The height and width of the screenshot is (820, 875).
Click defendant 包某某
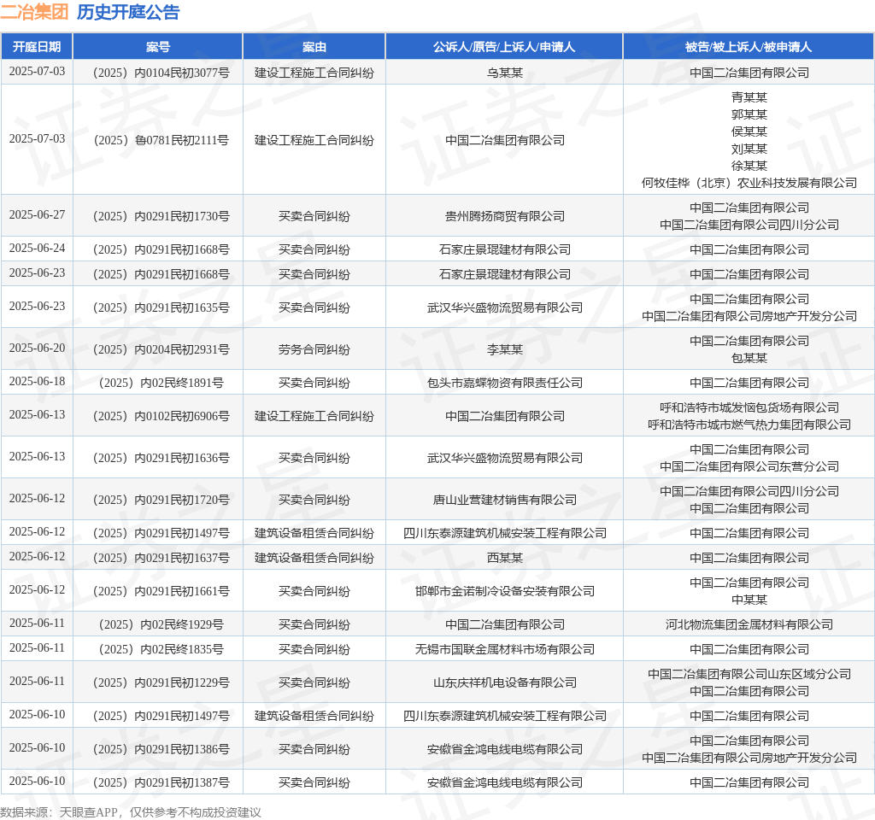[749, 358]
